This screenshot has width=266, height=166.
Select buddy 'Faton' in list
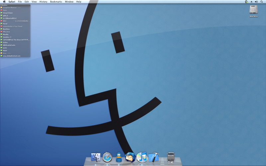click(x=15, y=10)
